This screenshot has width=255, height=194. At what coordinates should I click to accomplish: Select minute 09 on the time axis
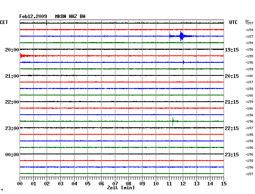point(142,183)
